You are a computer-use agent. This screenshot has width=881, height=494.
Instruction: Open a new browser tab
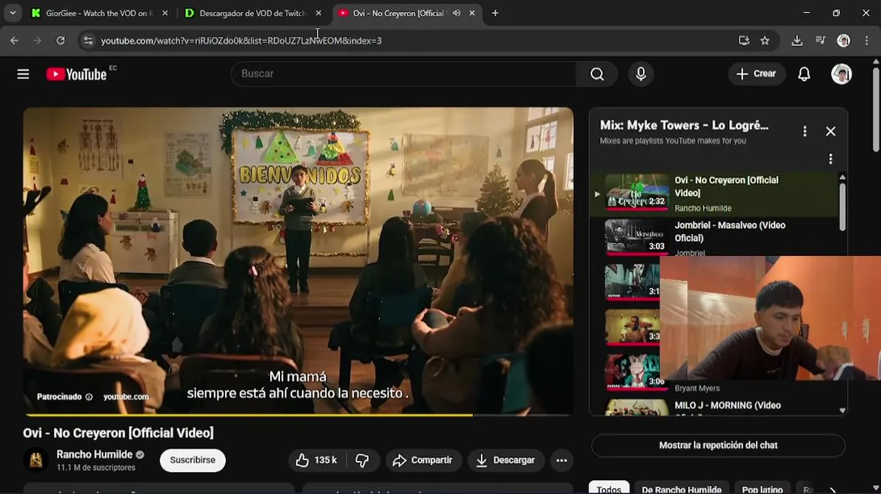[x=495, y=13]
